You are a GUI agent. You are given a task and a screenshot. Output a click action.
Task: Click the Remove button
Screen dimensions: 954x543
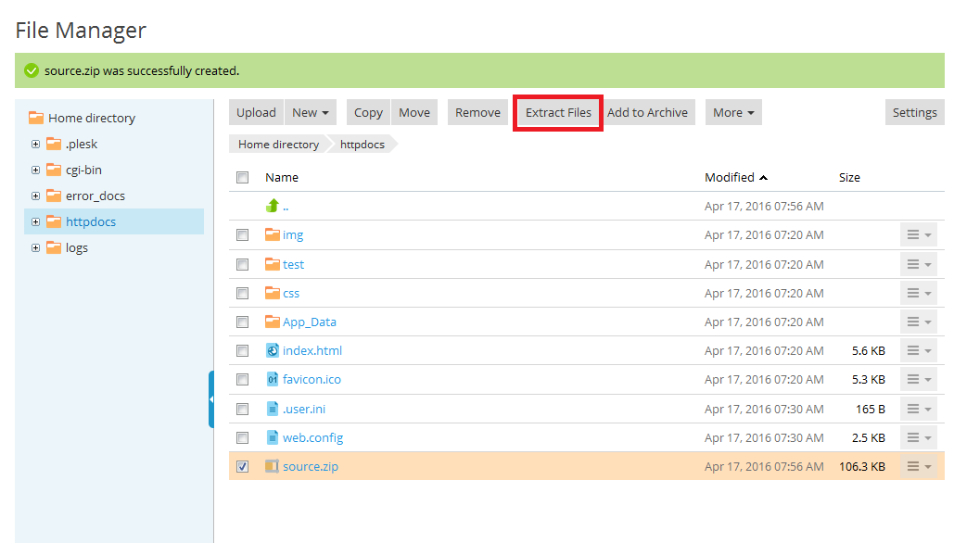[x=477, y=112]
